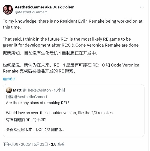Click the 会喜欢过肩版本 translated line
The height and width of the screenshot is (151, 150).
point(35,130)
